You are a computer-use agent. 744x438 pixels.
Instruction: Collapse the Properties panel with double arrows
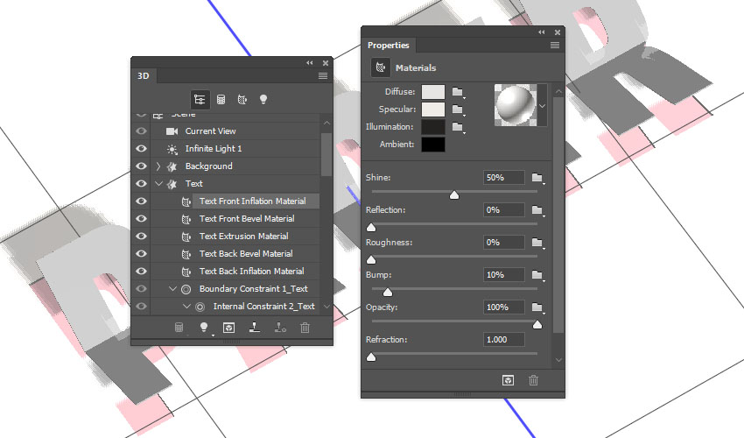pyautogui.click(x=542, y=32)
